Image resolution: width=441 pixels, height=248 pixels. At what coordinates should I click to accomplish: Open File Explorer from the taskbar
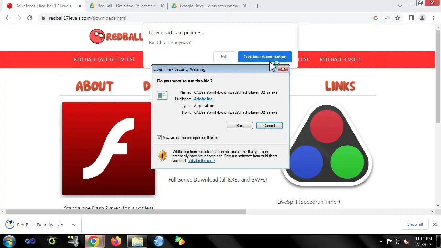pyautogui.click(x=137, y=241)
